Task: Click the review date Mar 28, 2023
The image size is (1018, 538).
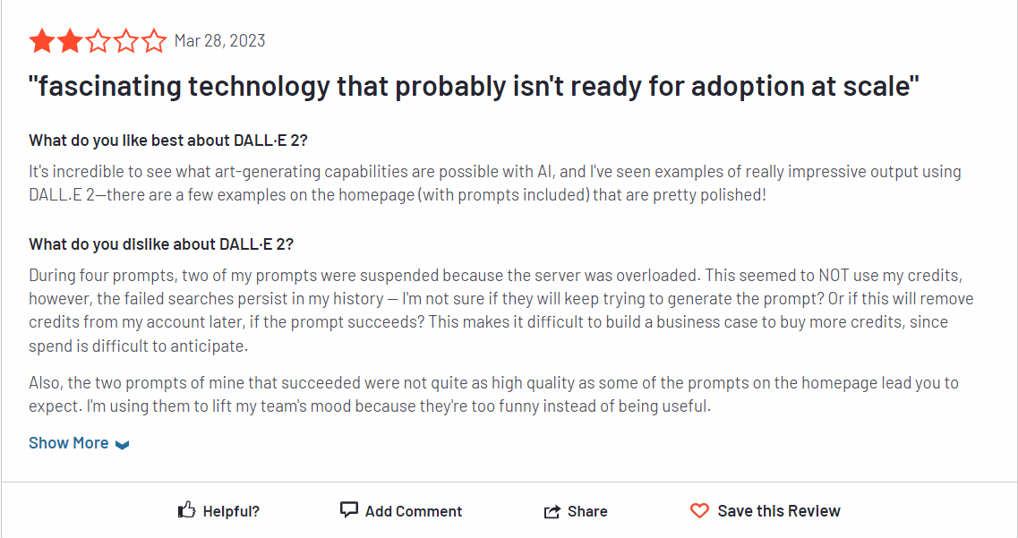Action: pyautogui.click(x=218, y=39)
